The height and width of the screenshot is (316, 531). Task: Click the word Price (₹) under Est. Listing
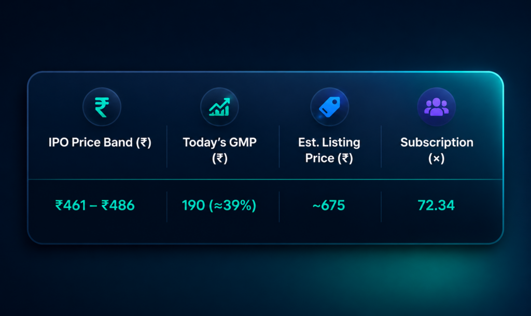coord(329,158)
